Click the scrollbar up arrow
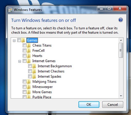131x115 pixels. coord(121,40)
